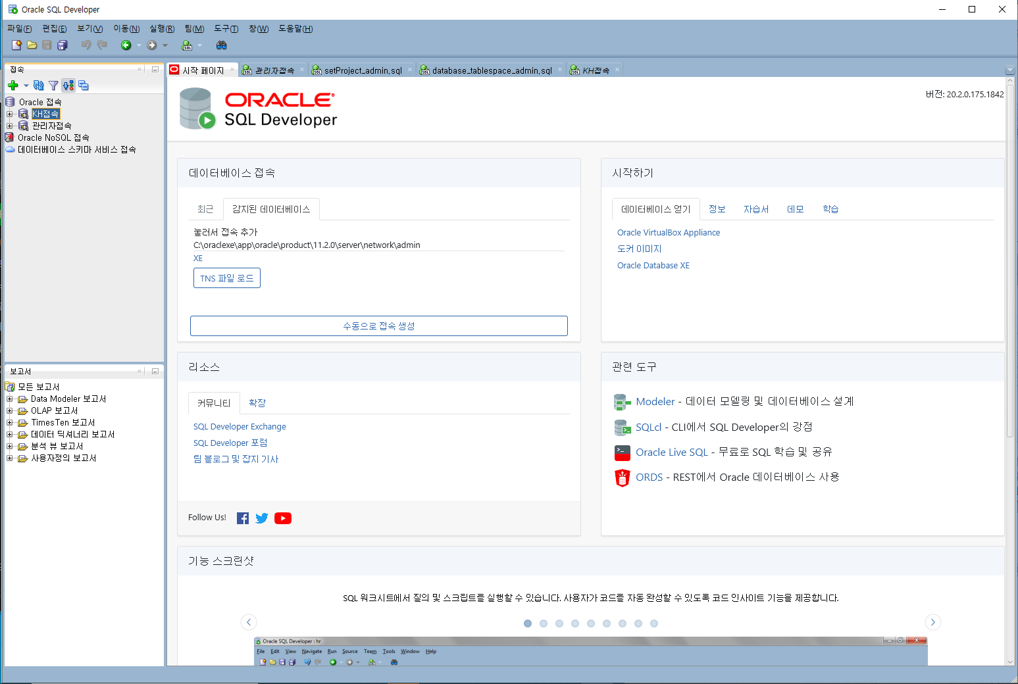Close the 시작 페이지 tab
Image resolution: width=1018 pixels, height=684 pixels.
click(232, 70)
